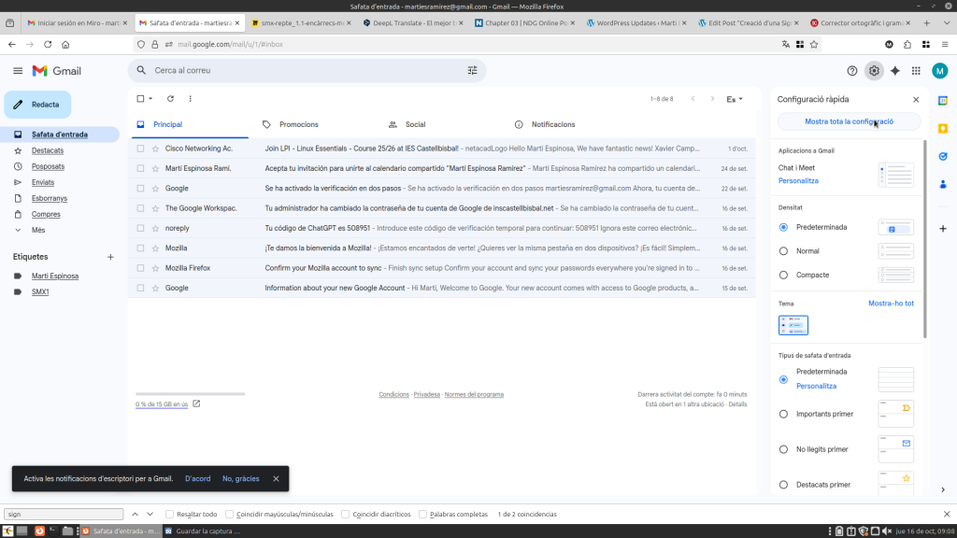This screenshot has height=538, width=957.
Task: Select Importants primer inbox type
Action: [784, 414]
